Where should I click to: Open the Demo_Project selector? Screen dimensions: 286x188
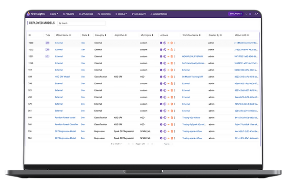pyautogui.click(x=235, y=14)
